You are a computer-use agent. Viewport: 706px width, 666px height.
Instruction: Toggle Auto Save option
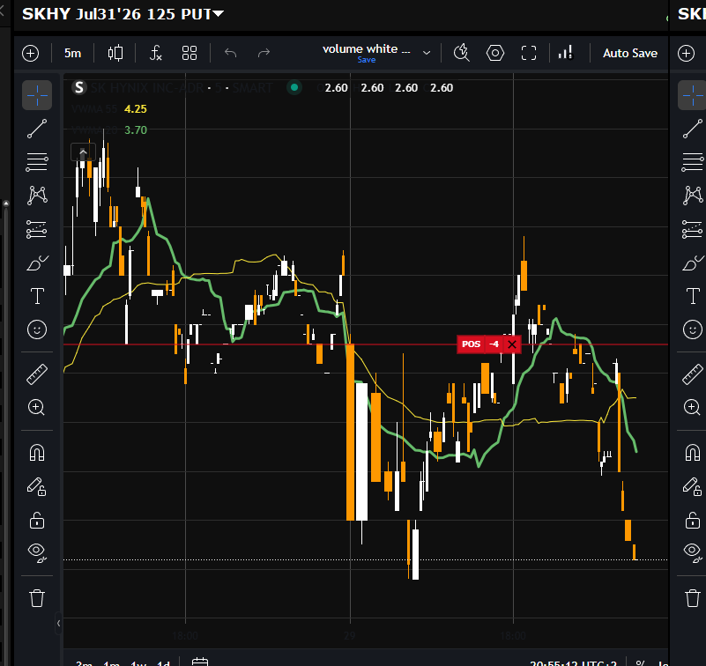(630, 53)
